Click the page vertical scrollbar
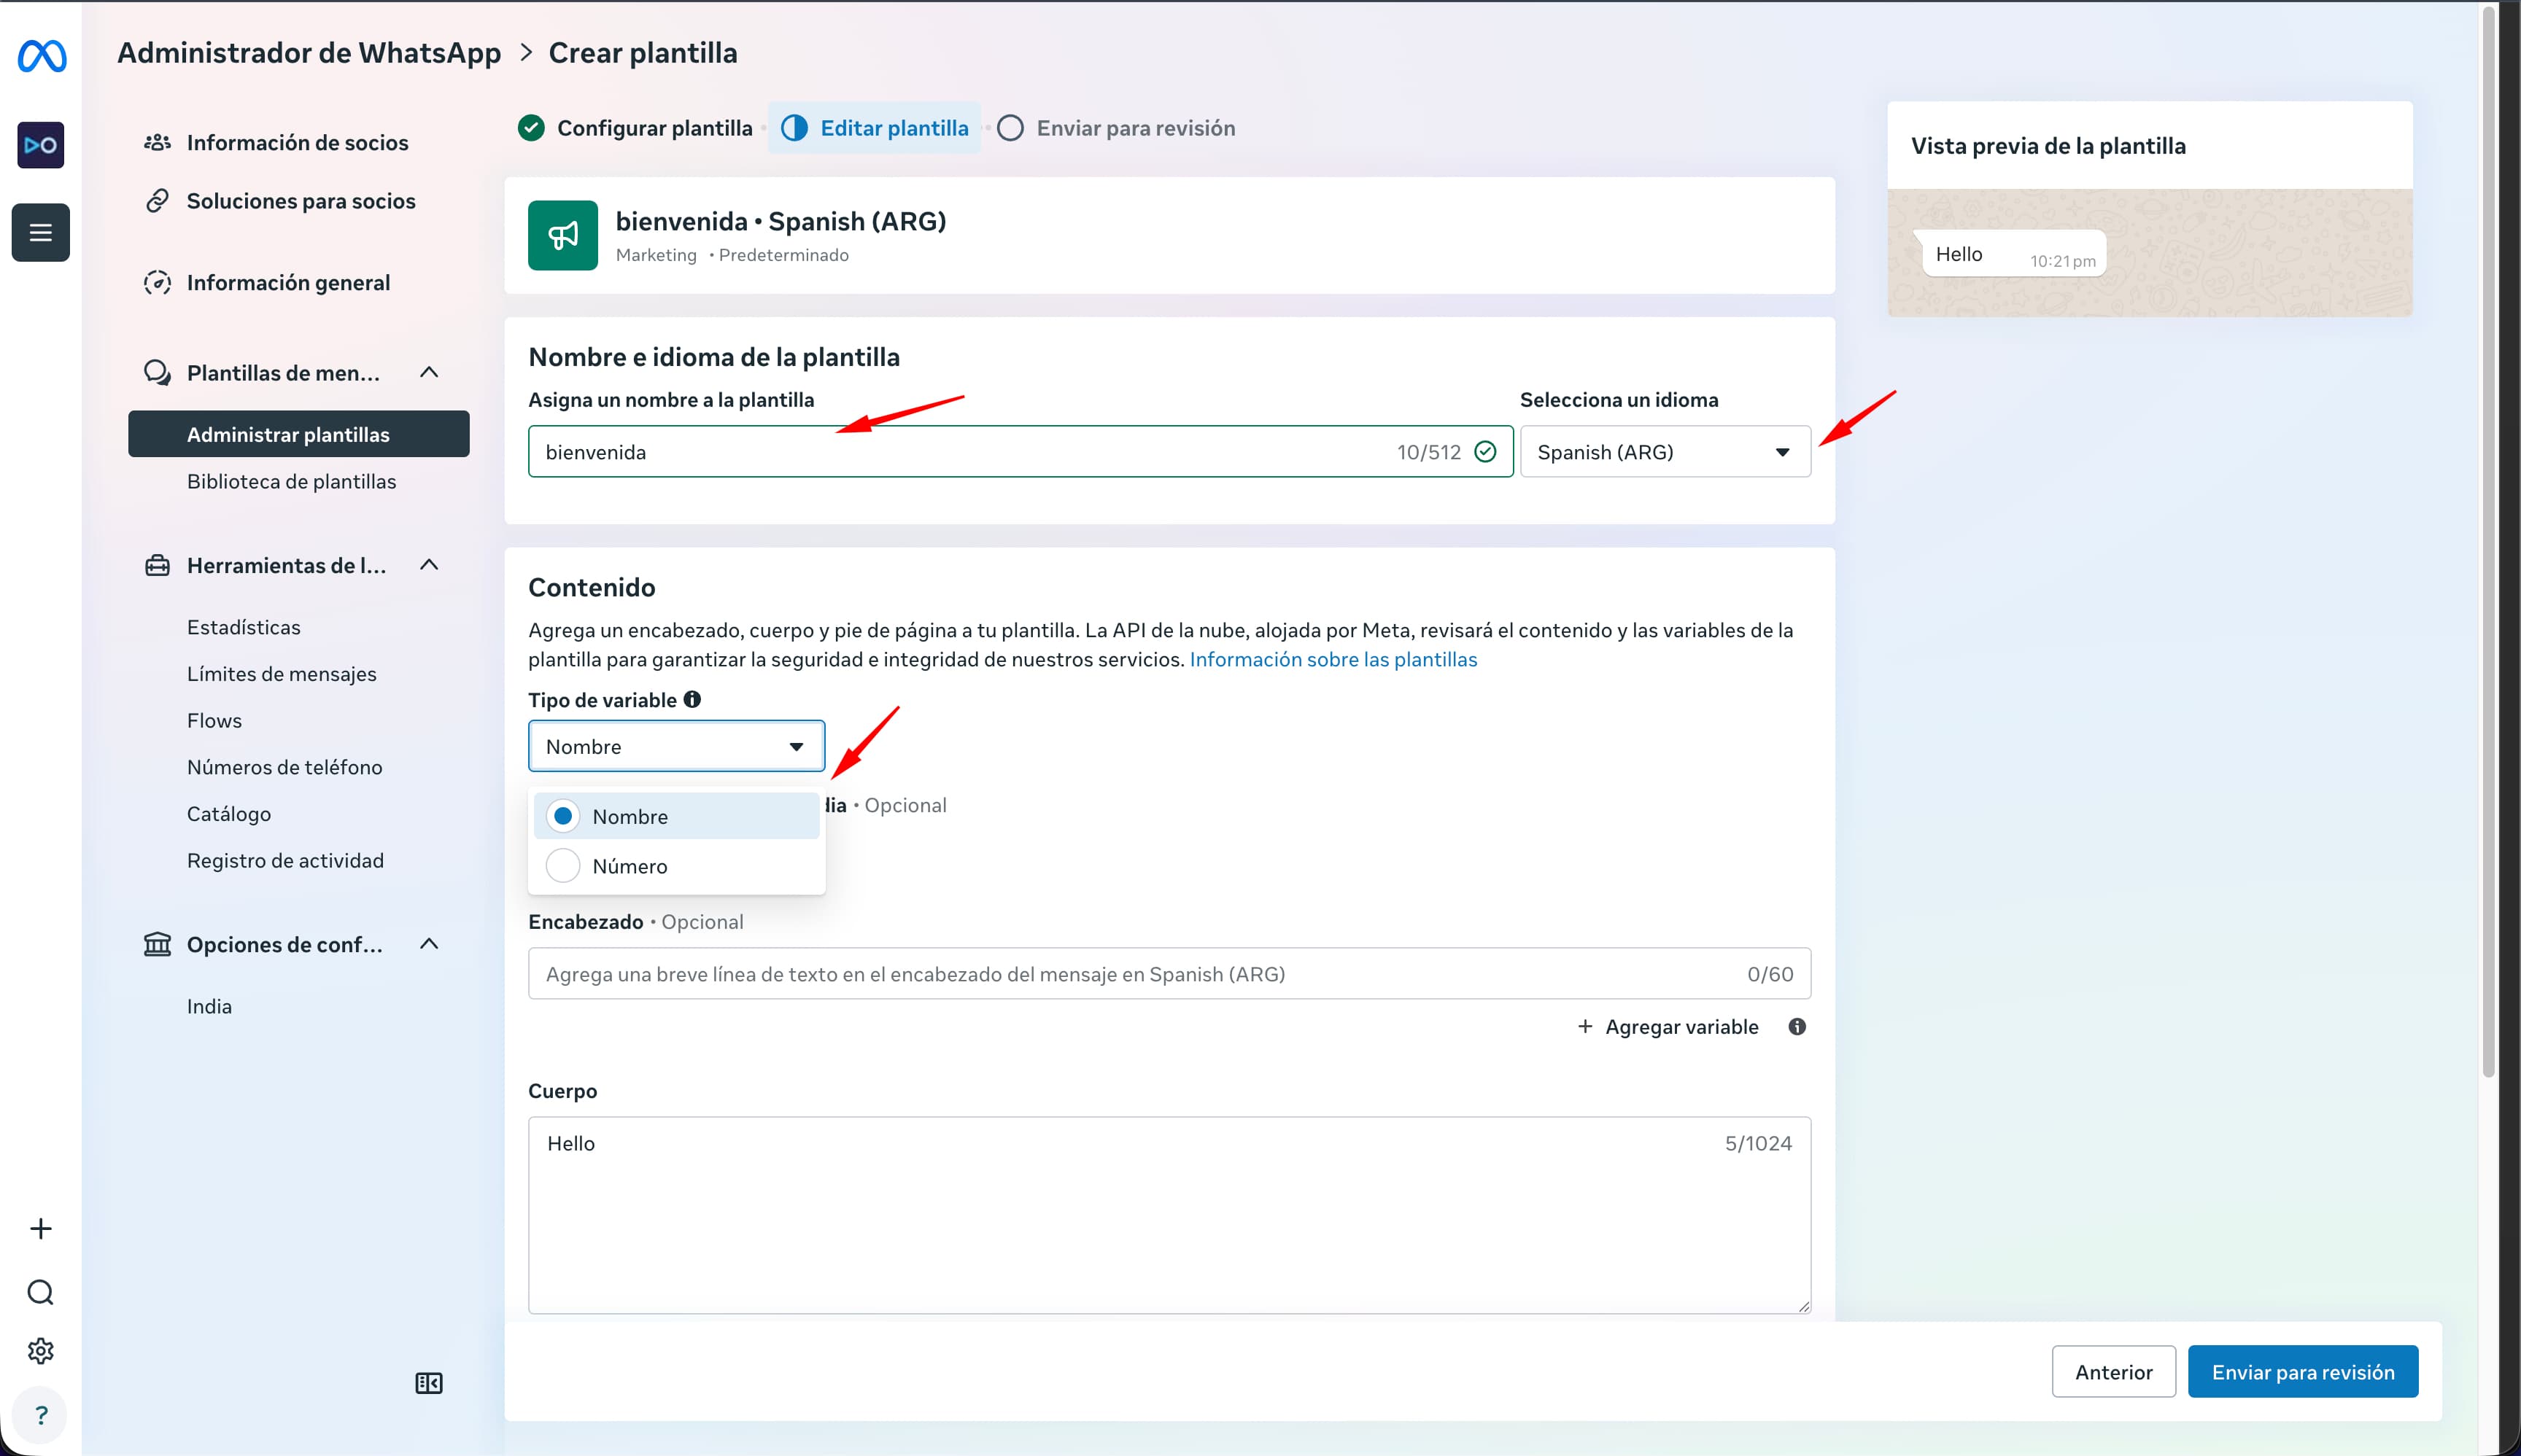2521x1456 pixels. 2489,540
